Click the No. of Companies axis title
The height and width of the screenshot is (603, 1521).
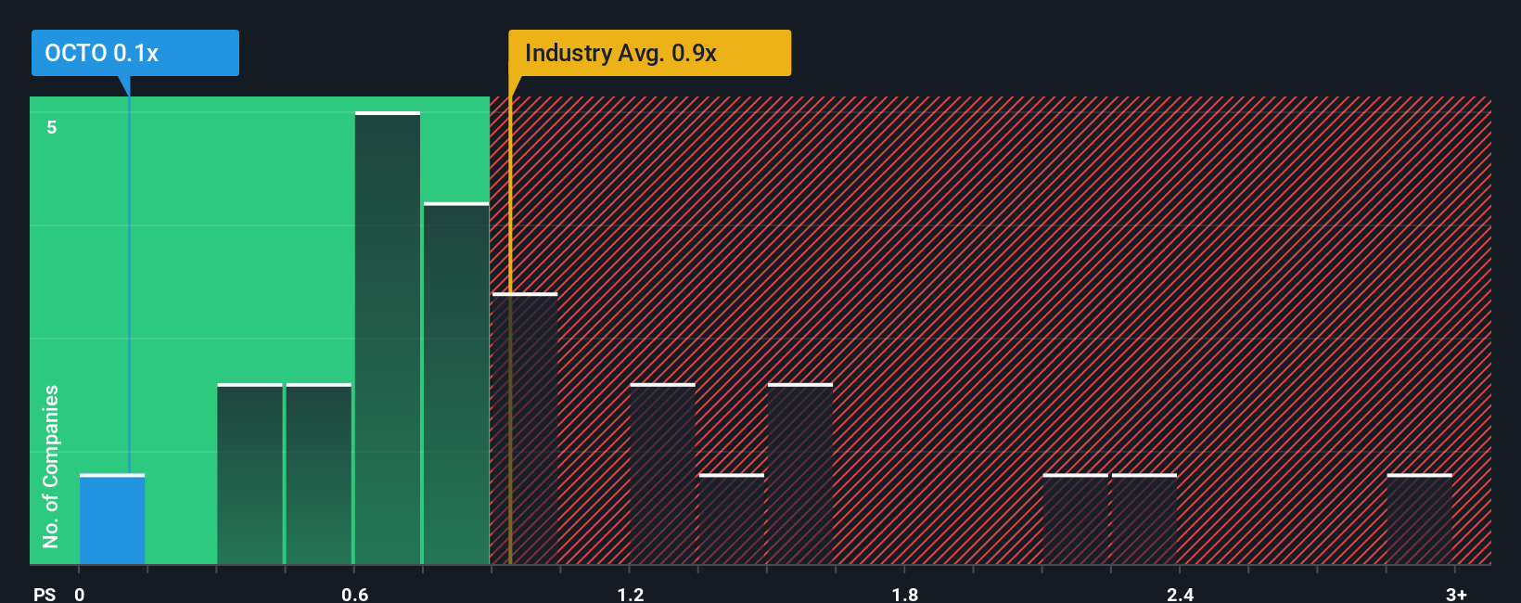coord(51,466)
